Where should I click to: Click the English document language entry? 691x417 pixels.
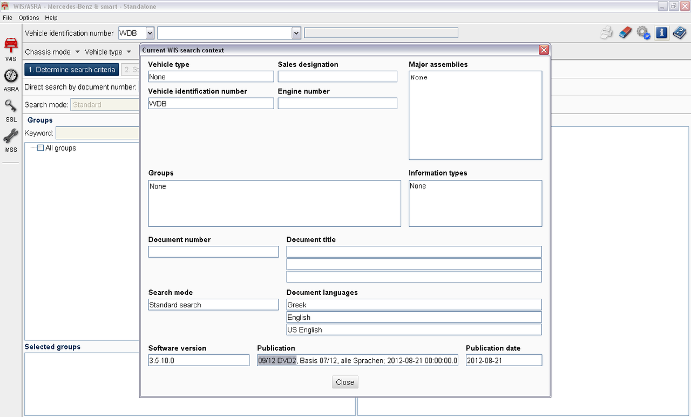click(x=414, y=317)
